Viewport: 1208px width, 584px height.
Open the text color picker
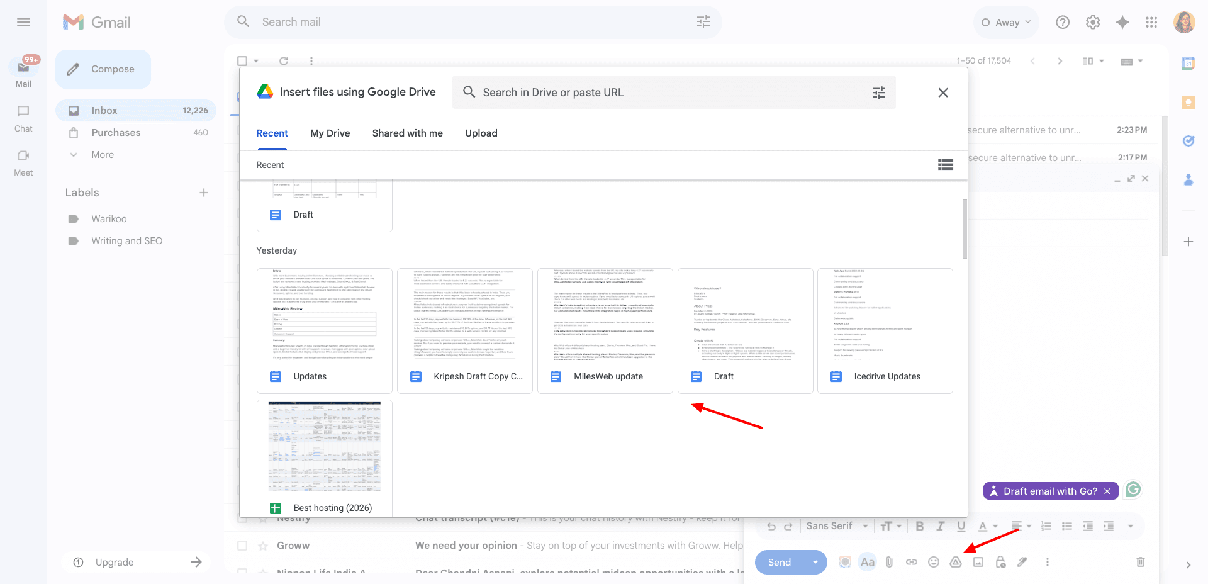[x=987, y=526]
